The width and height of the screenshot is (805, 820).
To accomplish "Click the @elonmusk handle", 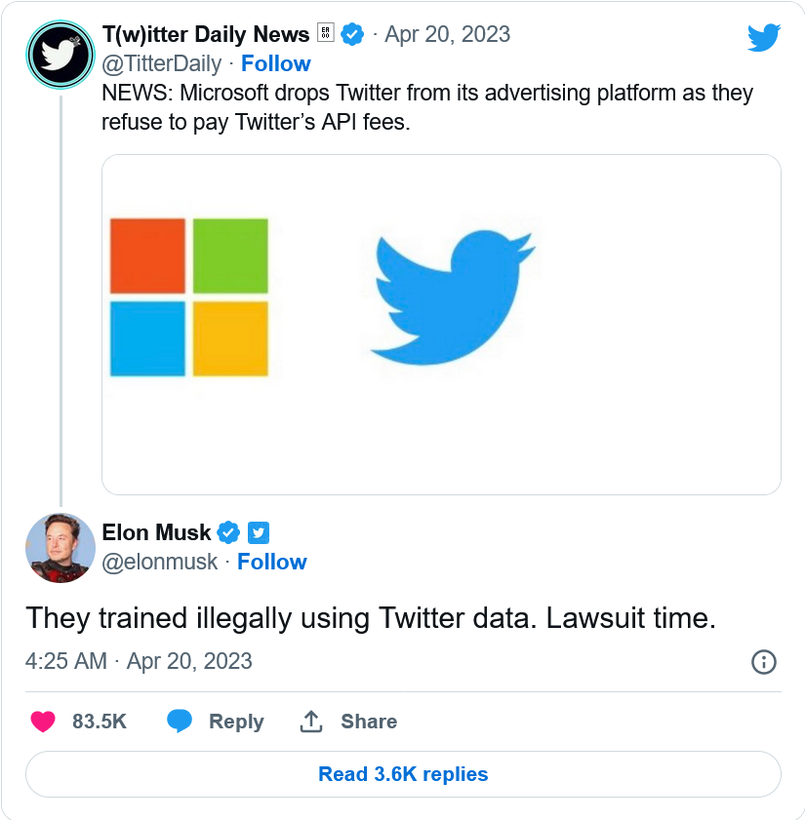I will [160, 562].
